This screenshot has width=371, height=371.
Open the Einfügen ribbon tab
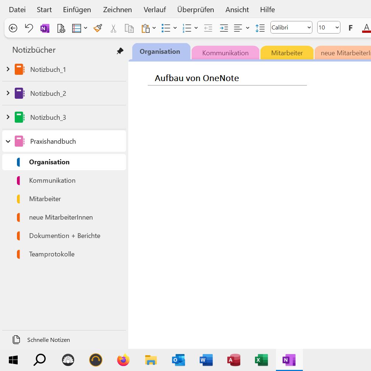click(x=77, y=10)
